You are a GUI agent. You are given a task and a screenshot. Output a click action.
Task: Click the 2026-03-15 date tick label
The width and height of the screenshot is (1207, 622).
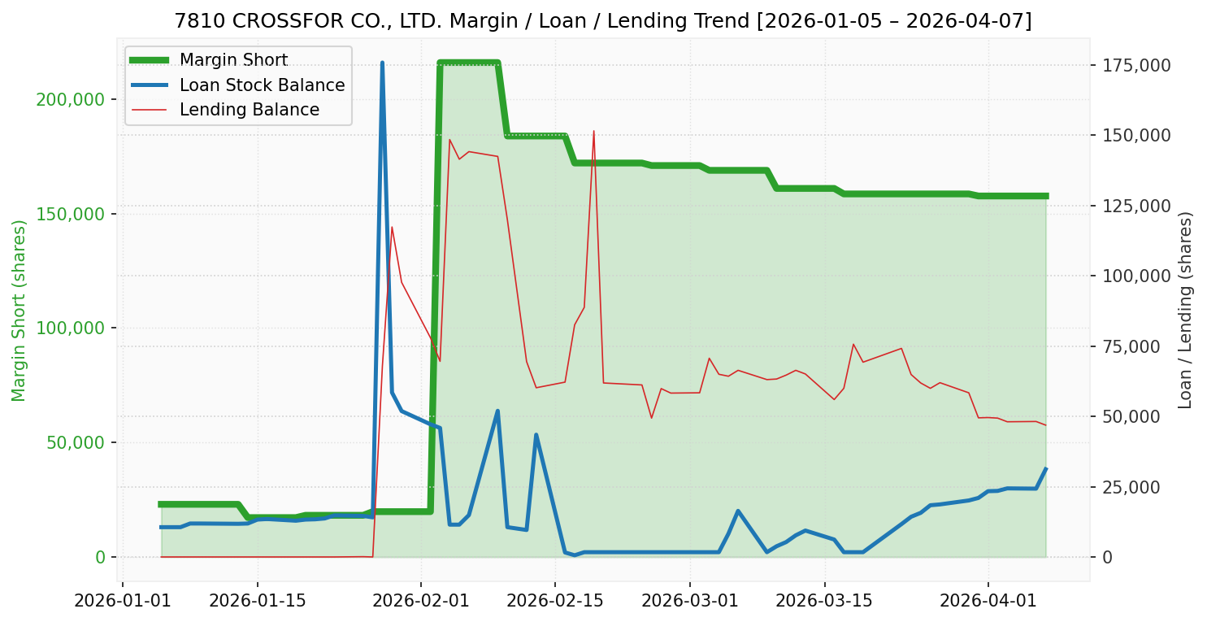pyautogui.click(x=824, y=602)
